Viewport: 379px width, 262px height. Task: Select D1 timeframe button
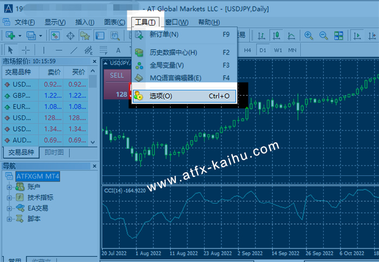click(263, 50)
